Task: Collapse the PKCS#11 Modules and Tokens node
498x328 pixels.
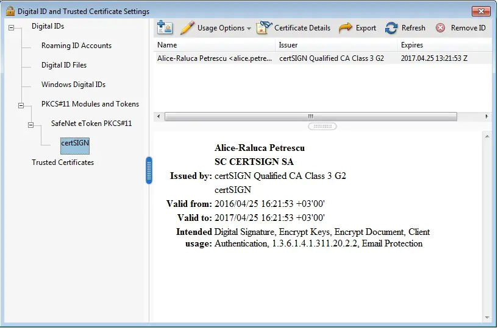Action: (21, 105)
